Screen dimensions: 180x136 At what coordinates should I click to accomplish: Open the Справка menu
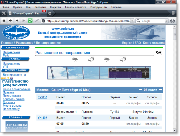pos(116,7)
